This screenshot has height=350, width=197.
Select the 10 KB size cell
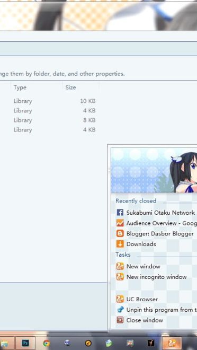pos(88,101)
